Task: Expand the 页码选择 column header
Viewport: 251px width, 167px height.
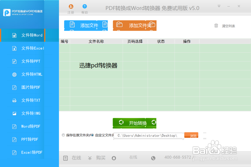Action: 135,41
